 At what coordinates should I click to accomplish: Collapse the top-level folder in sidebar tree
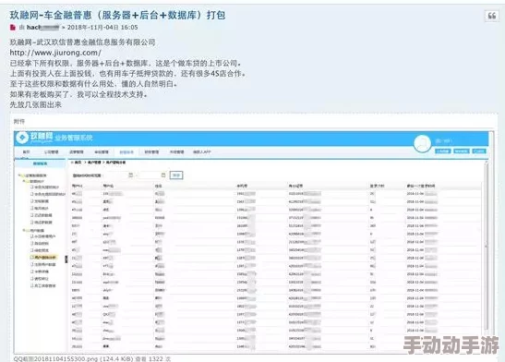(19, 175)
